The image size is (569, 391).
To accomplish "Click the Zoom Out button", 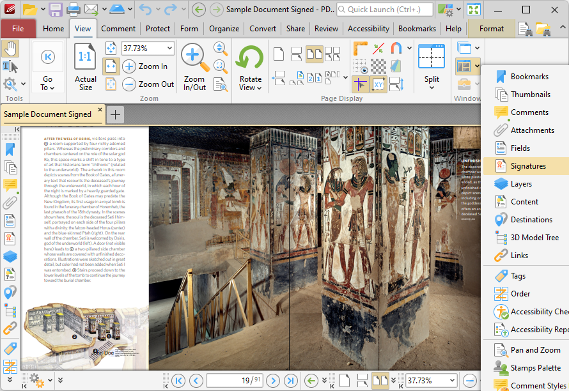I will click(148, 84).
